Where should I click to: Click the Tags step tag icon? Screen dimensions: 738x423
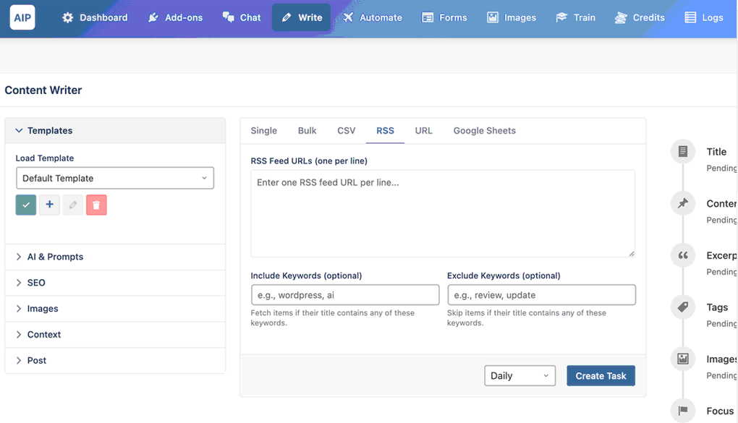coord(682,307)
